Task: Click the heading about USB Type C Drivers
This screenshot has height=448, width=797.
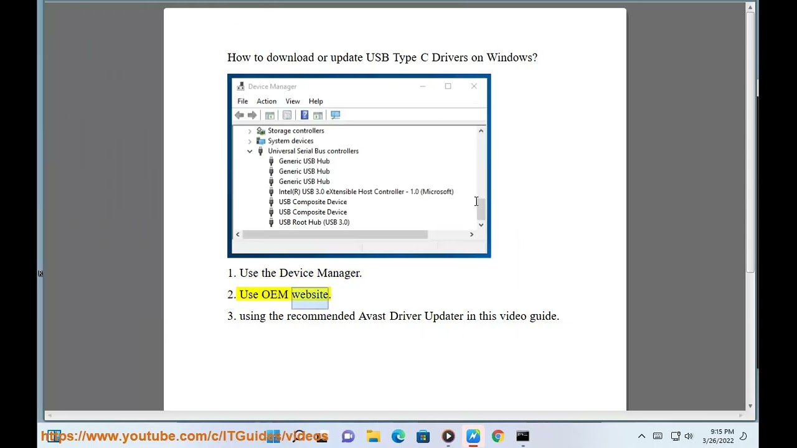Action: tap(382, 57)
